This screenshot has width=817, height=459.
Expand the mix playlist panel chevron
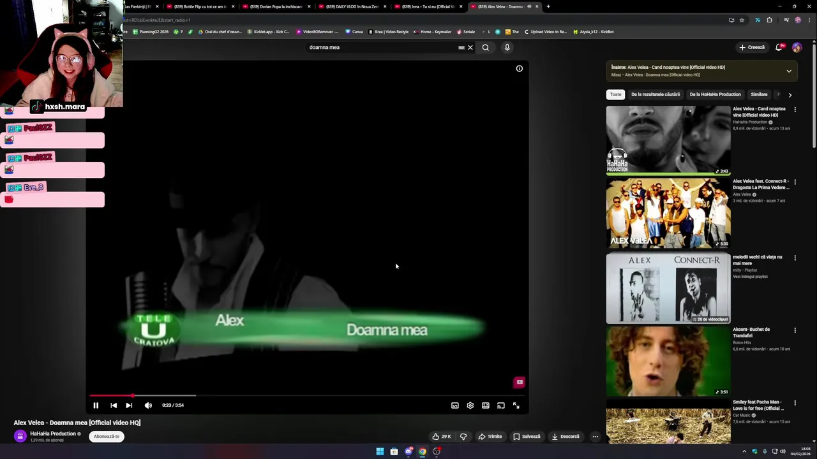point(789,71)
